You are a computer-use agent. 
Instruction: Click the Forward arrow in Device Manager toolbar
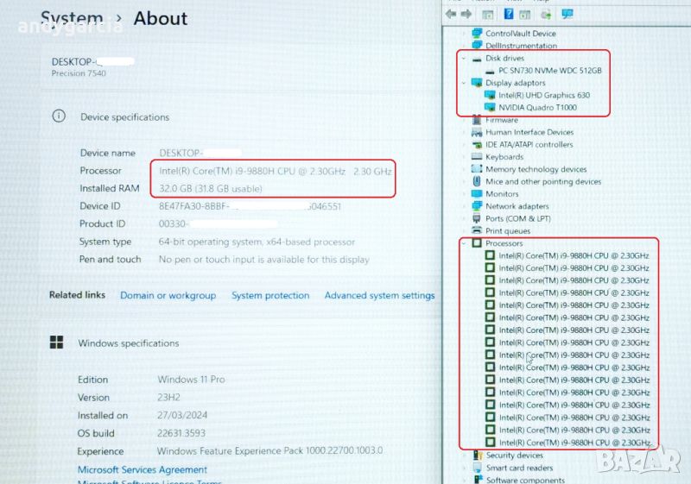point(466,15)
